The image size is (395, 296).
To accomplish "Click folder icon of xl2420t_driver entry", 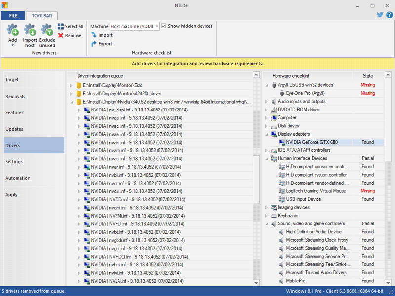I will click(79, 94).
